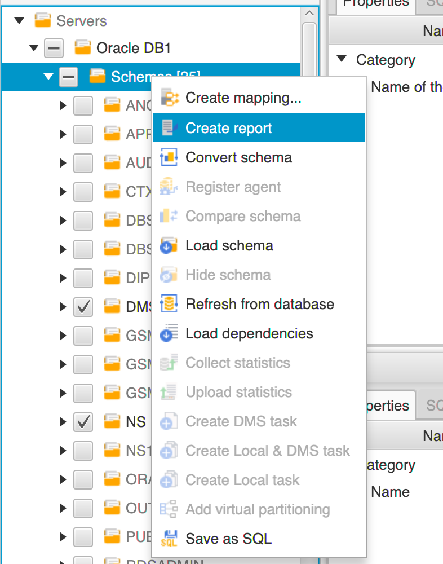Select the NS schema label
Screen dimensions: 443x564
click(x=136, y=422)
